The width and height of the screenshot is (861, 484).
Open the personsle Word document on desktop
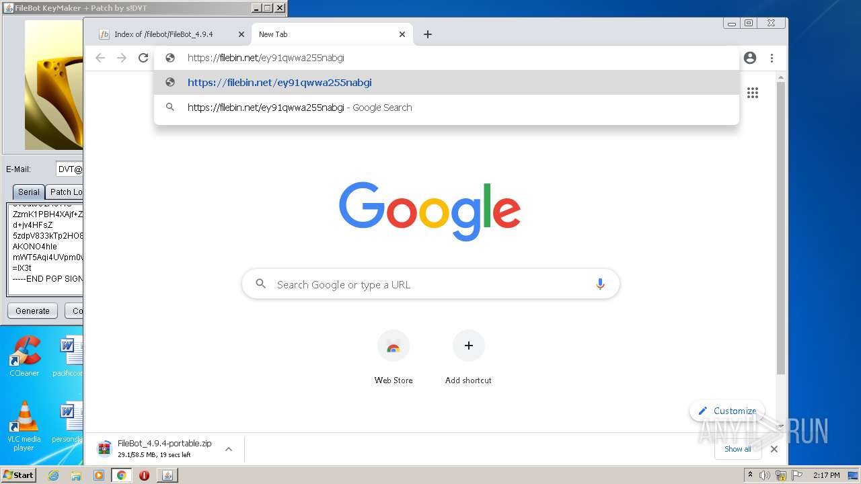(x=67, y=421)
